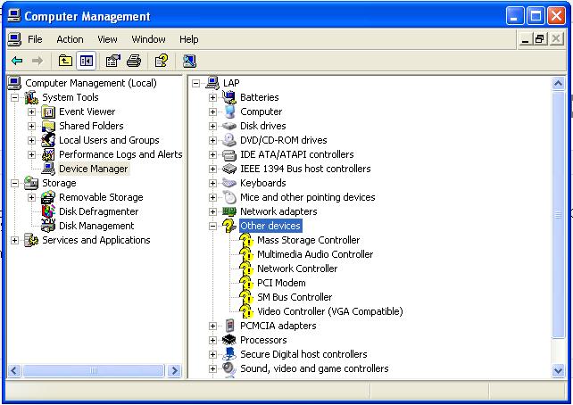Image resolution: width=573 pixels, height=405 pixels.
Task: Open the View menu
Action: point(107,39)
